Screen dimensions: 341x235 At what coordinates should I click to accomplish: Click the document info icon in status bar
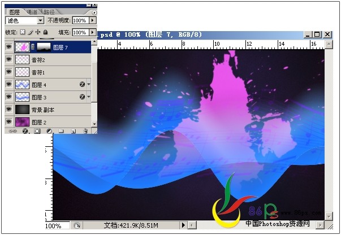click(x=77, y=225)
